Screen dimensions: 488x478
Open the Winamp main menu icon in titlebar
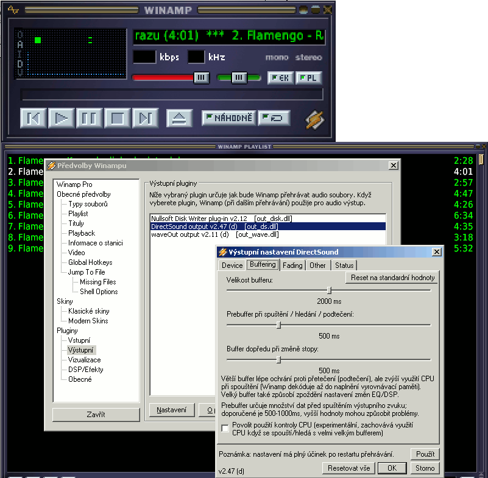click(13, 10)
